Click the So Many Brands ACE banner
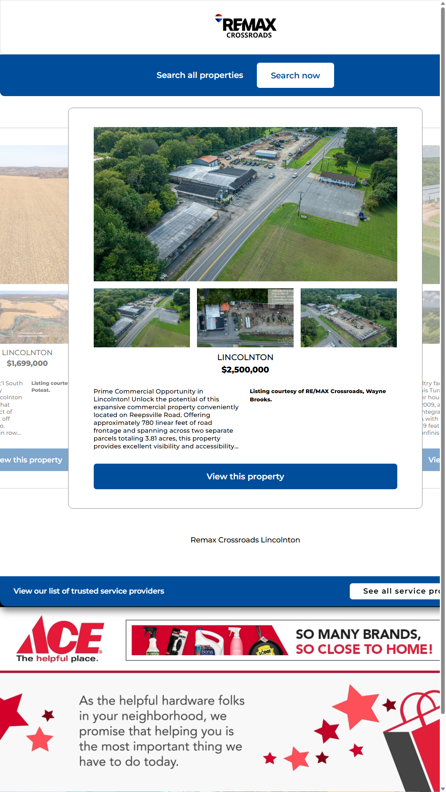Viewport: 446px width, 792px height. click(x=283, y=640)
